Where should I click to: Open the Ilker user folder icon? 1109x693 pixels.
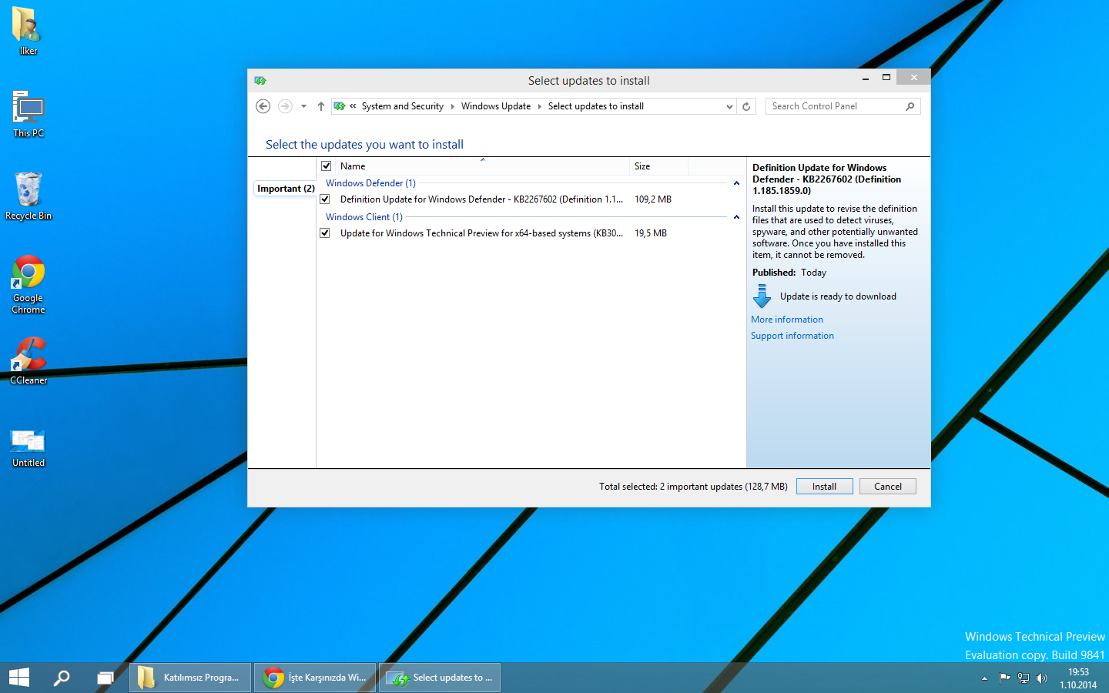coord(28,31)
